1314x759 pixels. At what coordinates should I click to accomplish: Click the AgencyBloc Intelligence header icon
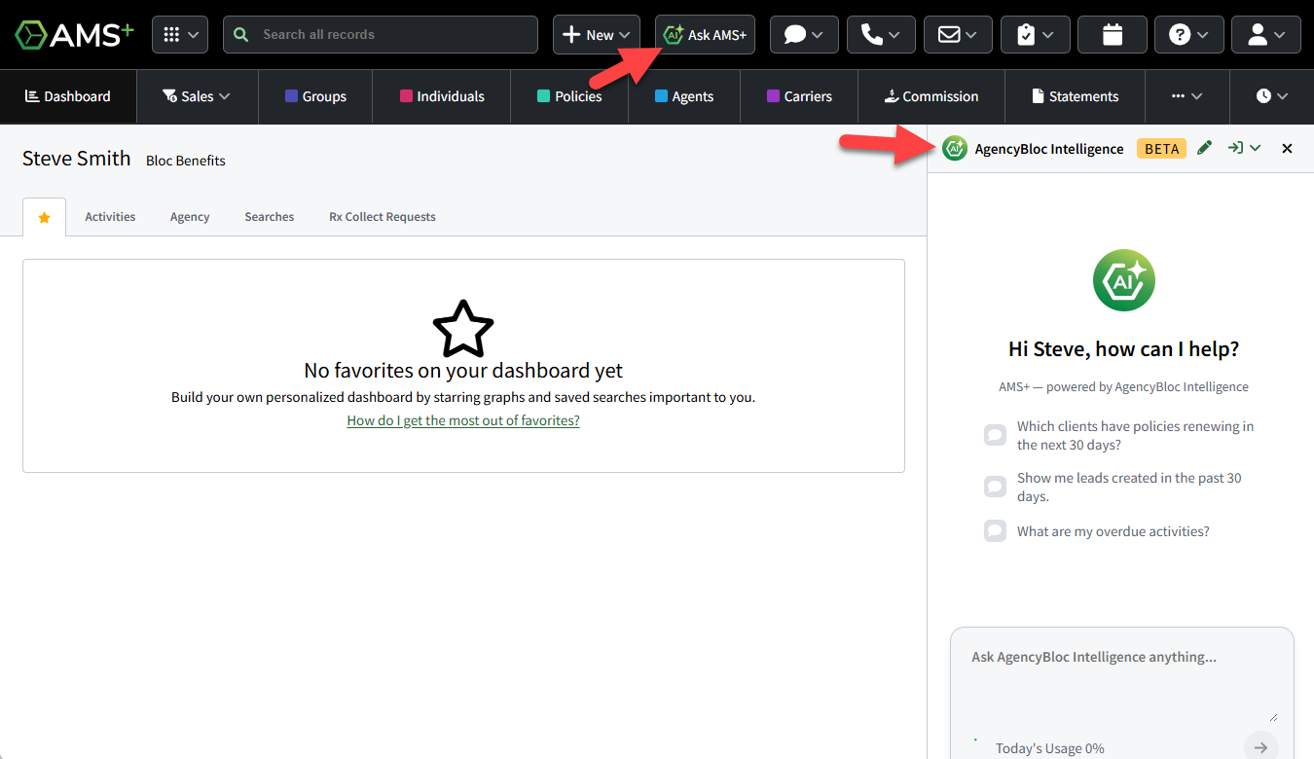(955, 149)
